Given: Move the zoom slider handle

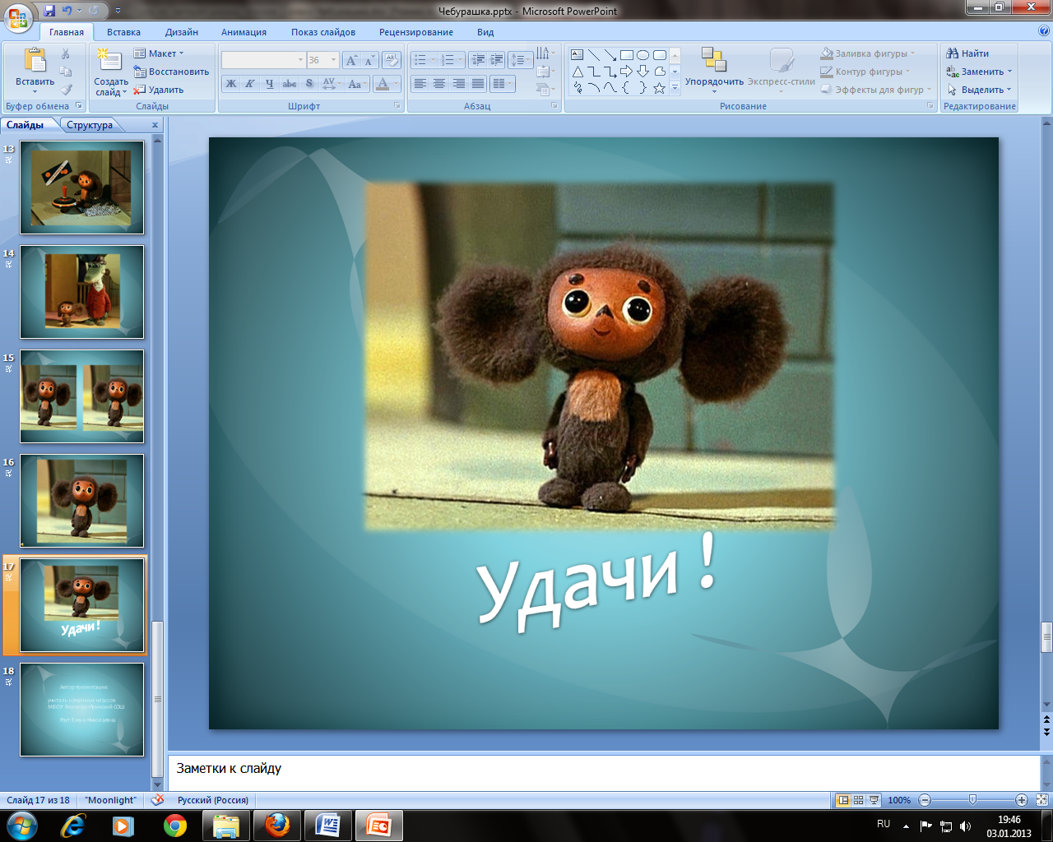Looking at the screenshot, I should click(x=973, y=799).
